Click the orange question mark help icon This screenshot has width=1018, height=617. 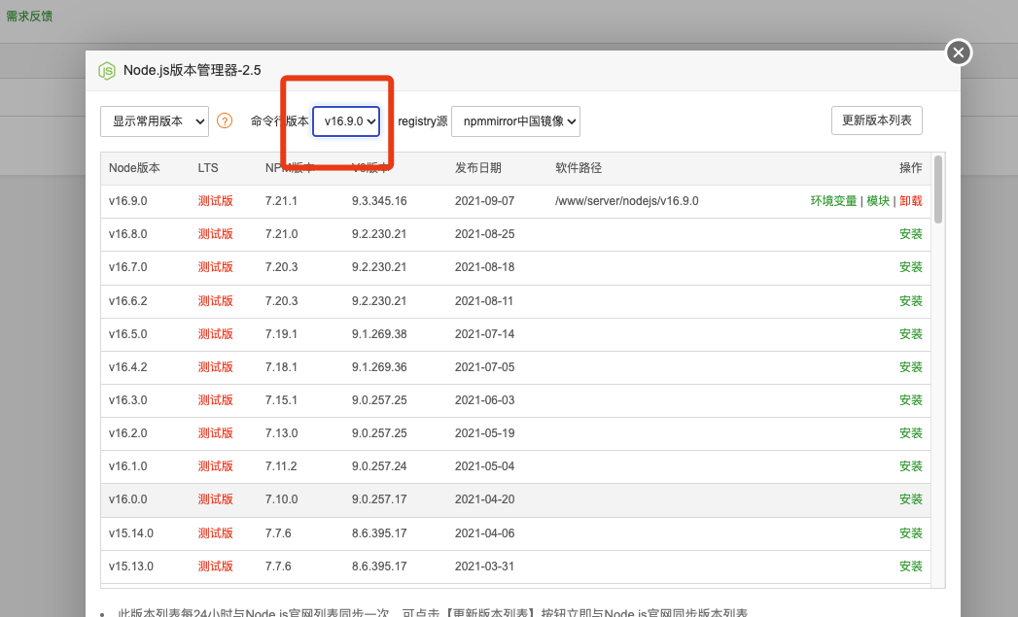(225, 120)
